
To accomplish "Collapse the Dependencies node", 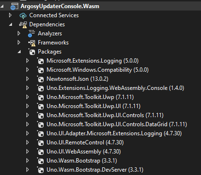I will 11,24.
